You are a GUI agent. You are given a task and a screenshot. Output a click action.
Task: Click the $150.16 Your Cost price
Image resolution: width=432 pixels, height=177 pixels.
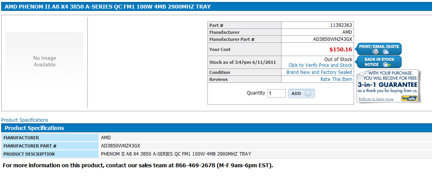click(x=340, y=49)
